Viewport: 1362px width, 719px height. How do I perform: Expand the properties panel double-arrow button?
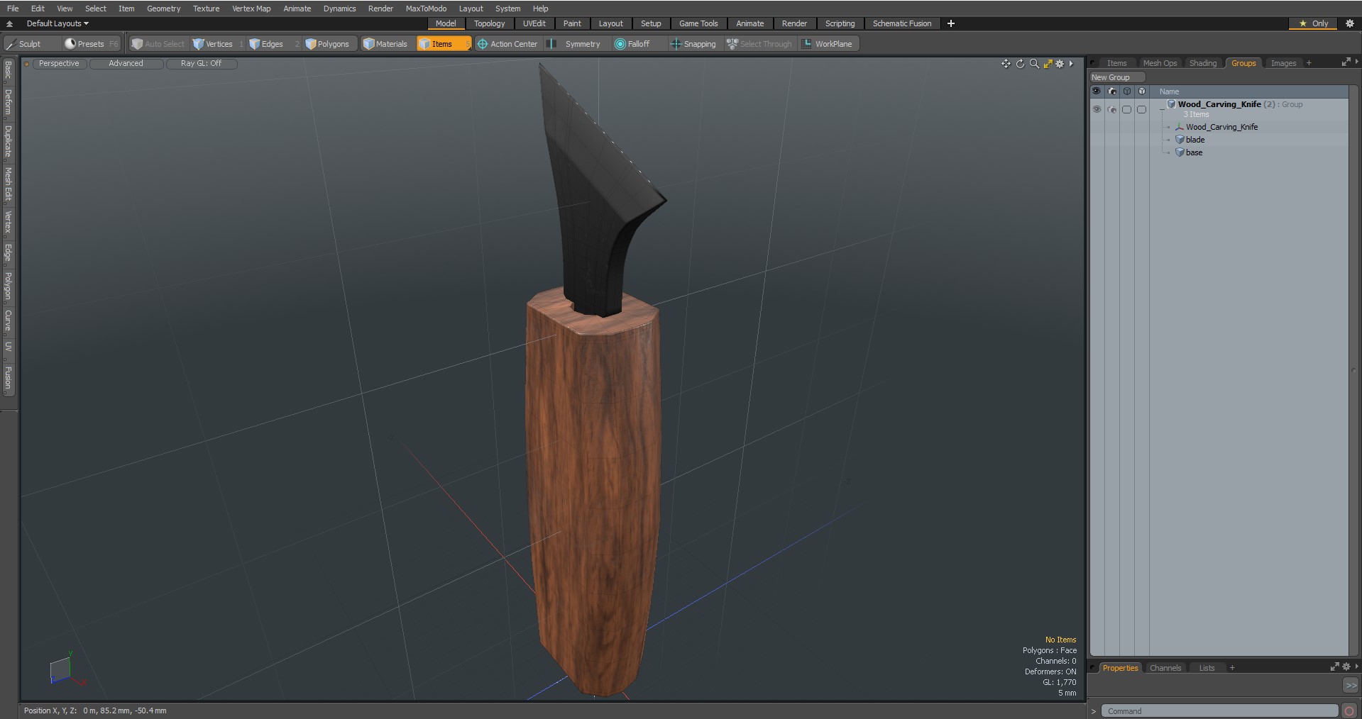[x=1351, y=686]
